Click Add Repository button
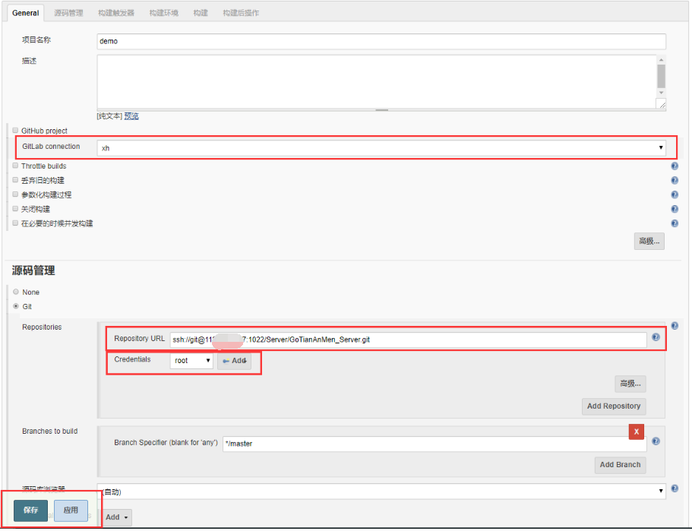692x531 pixels. click(x=614, y=406)
